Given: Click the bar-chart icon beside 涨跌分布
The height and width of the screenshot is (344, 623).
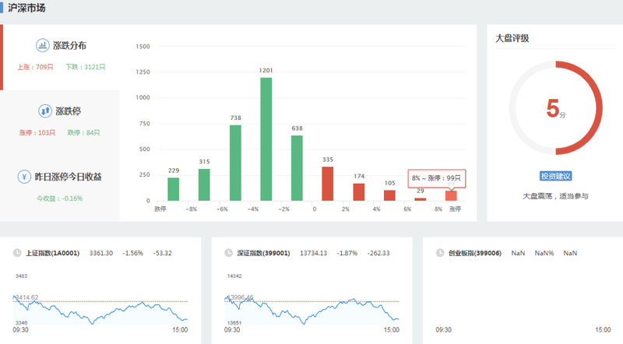Looking at the screenshot, I should point(42,45).
